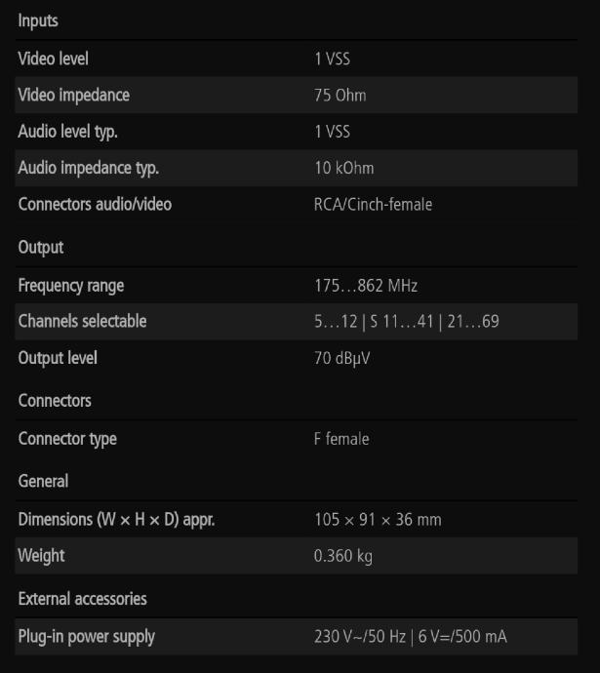Click the channel list value starting with 5…12
This screenshot has height=673, width=600.
[407, 321]
